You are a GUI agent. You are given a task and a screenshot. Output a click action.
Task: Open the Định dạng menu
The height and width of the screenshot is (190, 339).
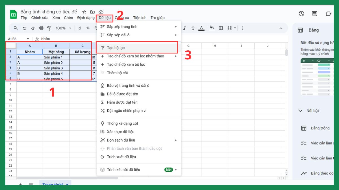tap(86, 18)
